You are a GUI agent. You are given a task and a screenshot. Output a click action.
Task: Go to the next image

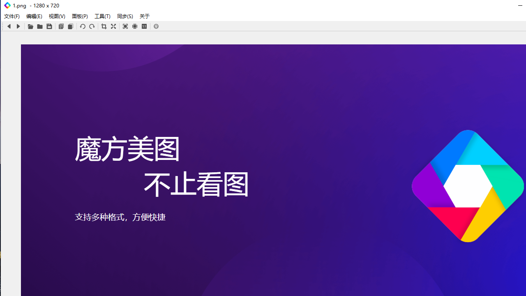18,26
